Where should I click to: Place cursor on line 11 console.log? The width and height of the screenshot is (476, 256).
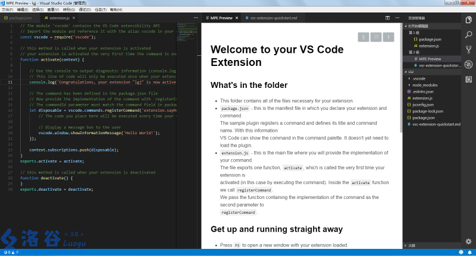[x=102, y=82]
